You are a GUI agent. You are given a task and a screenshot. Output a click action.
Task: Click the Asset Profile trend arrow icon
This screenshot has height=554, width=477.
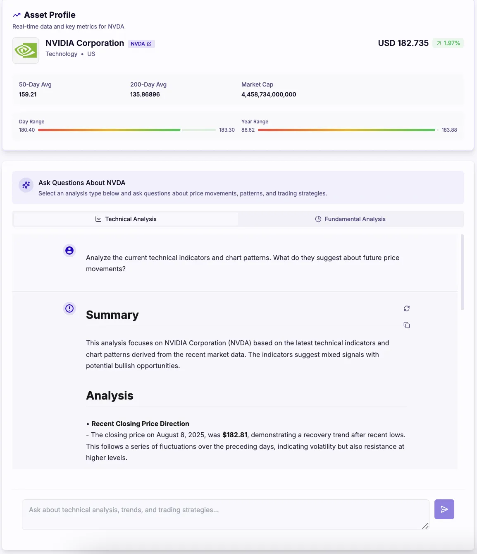(17, 15)
